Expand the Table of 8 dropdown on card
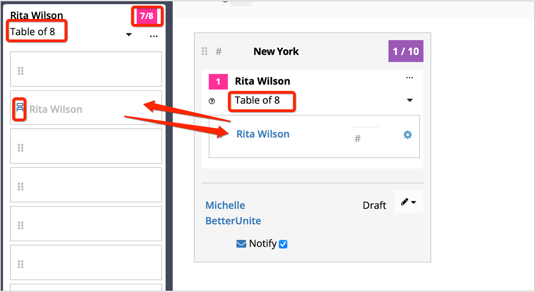535x292 pixels. coord(410,100)
